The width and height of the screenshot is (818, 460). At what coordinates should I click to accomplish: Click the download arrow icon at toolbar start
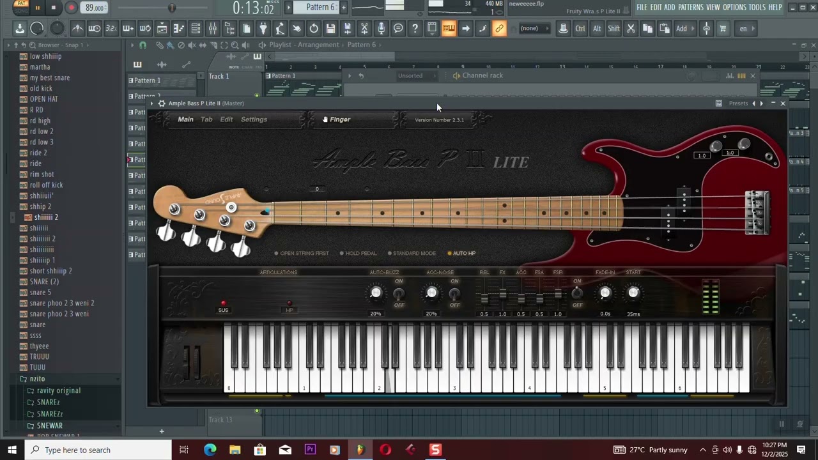click(20, 28)
